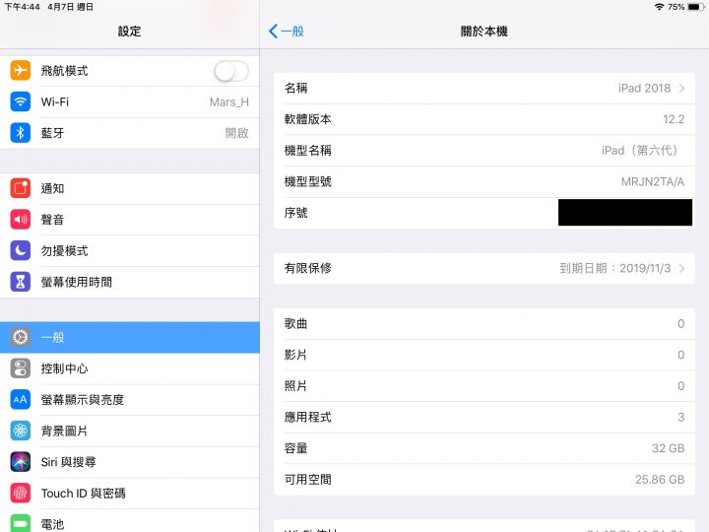Tap the Notifications (通知) red icon
Screen dimensions: 709x532
pos(21,188)
